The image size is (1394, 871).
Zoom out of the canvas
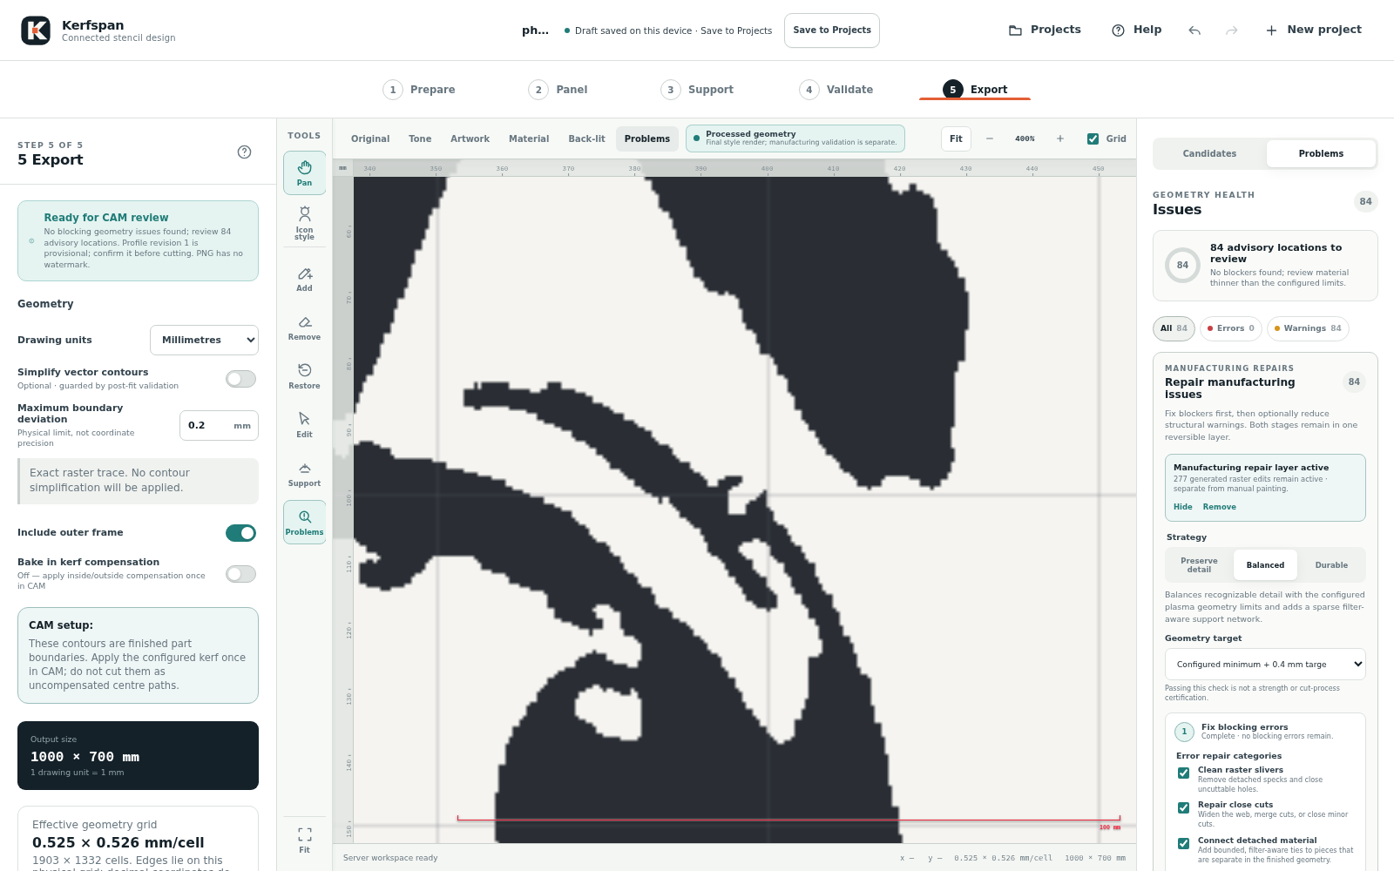(990, 138)
